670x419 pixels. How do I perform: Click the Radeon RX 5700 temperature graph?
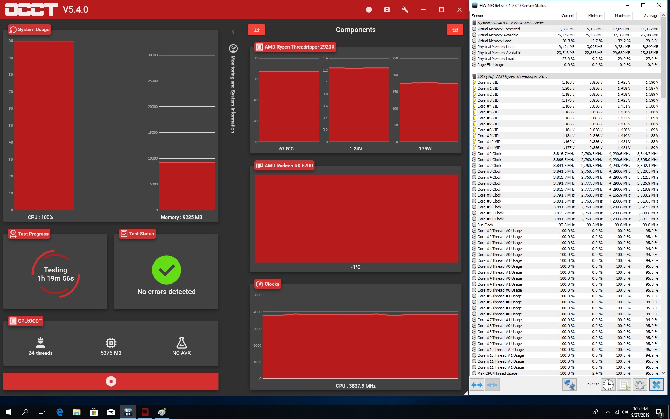coord(356,218)
